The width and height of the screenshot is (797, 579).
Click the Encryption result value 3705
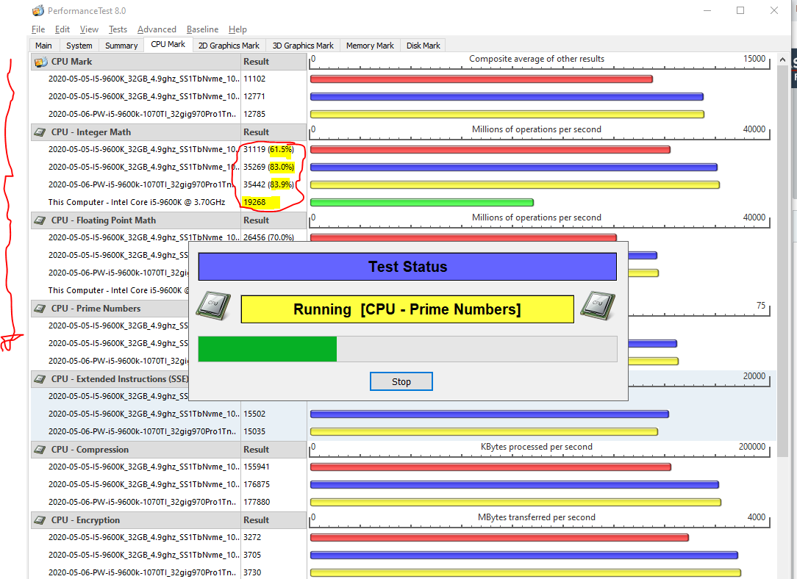click(x=252, y=555)
